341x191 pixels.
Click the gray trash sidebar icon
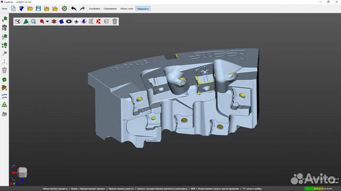pos(4,70)
